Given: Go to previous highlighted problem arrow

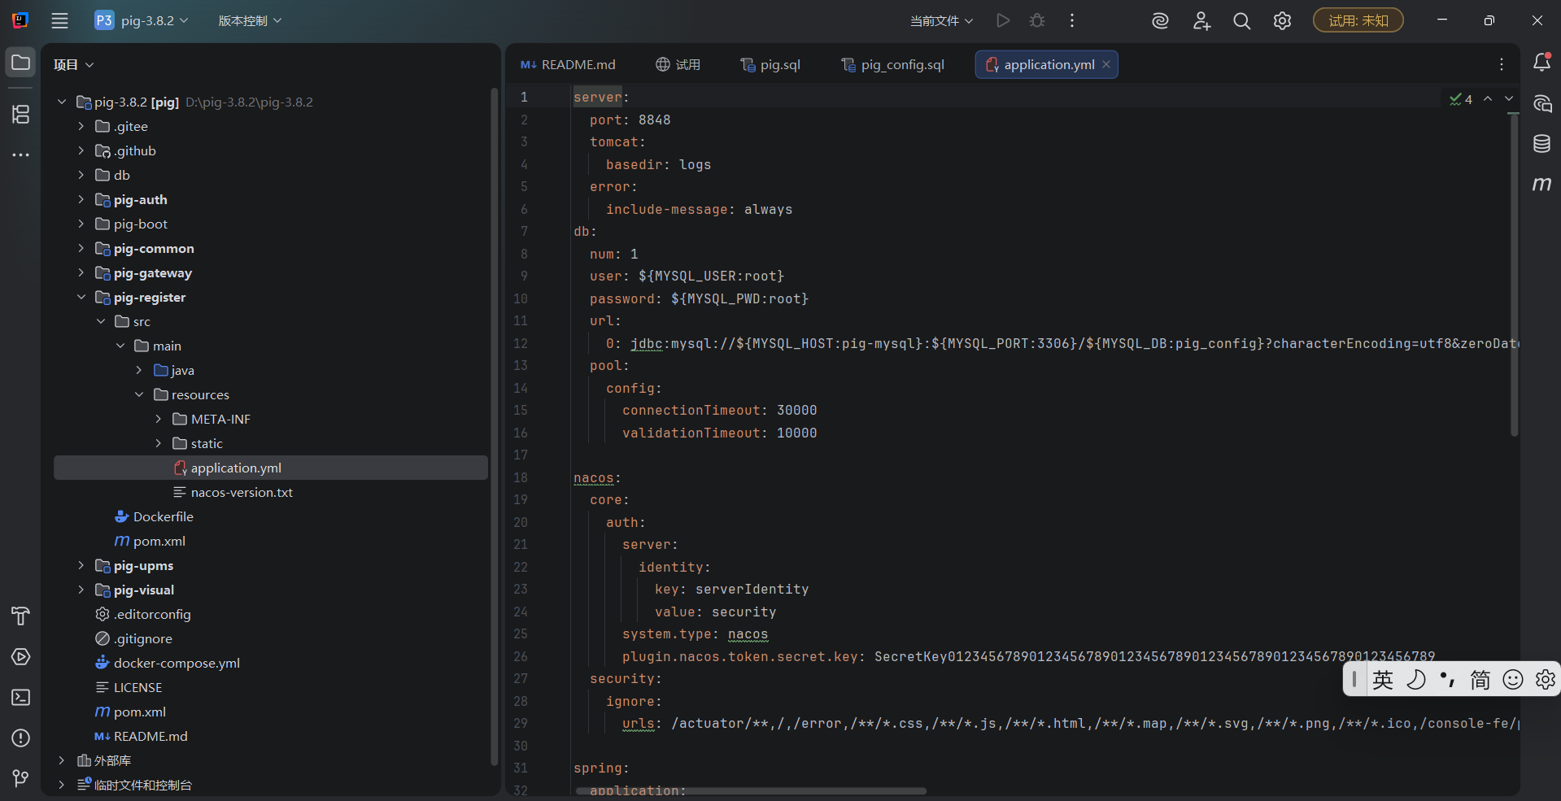Looking at the screenshot, I should click(1488, 98).
